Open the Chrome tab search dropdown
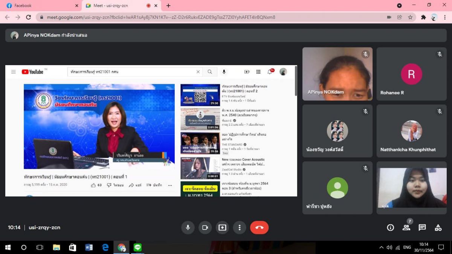Viewport: 452px width, 254px height. click(x=399, y=6)
